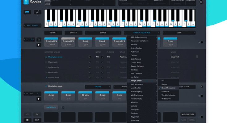Choose Lumerian from the Joseph Greer submenu

[165, 91]
